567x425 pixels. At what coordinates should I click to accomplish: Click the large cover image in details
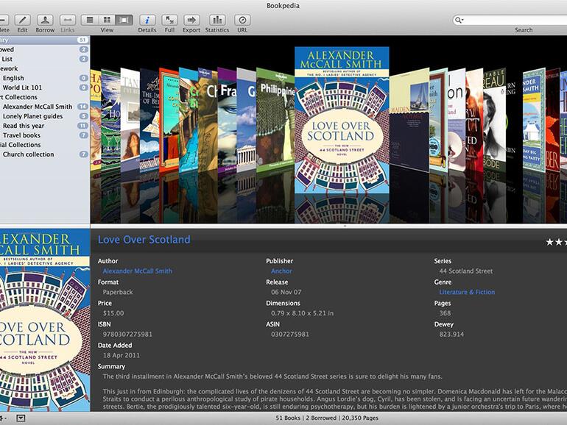coord(45,320)
